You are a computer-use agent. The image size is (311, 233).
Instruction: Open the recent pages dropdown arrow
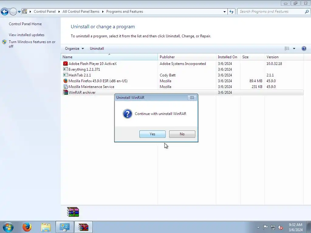pos(19,12)
